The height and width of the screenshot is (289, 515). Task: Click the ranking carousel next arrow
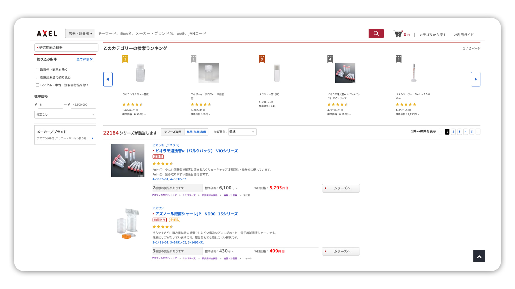click(476, 79)
